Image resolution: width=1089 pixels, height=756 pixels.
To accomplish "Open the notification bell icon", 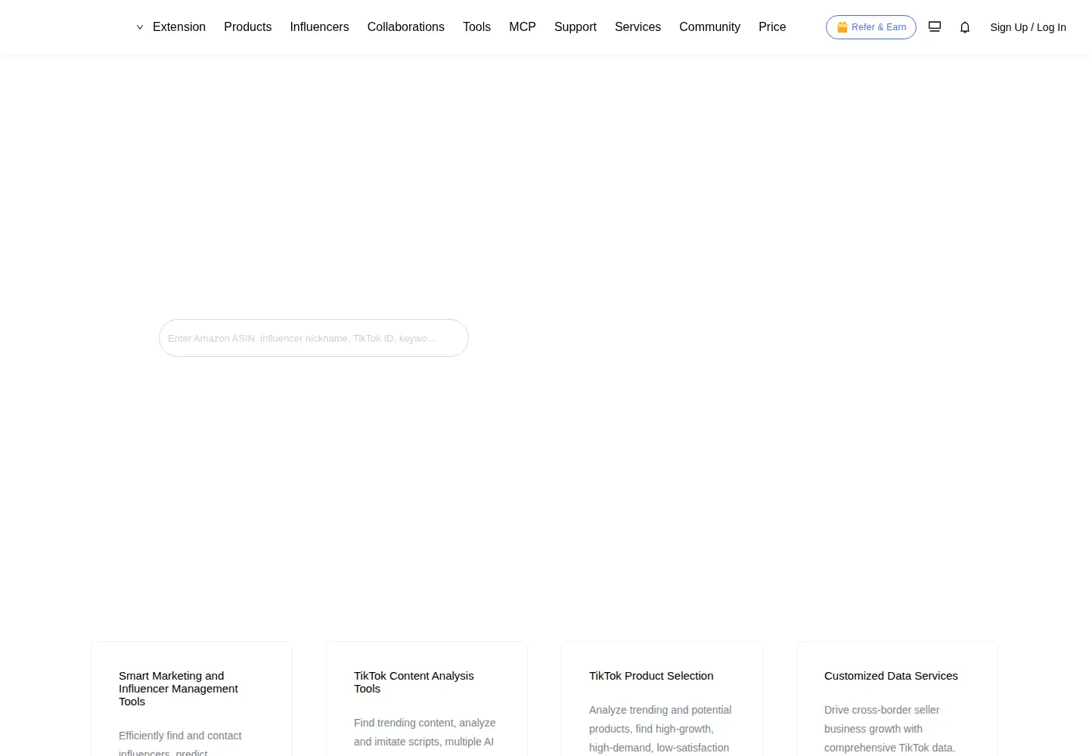I will click(965, 27).
